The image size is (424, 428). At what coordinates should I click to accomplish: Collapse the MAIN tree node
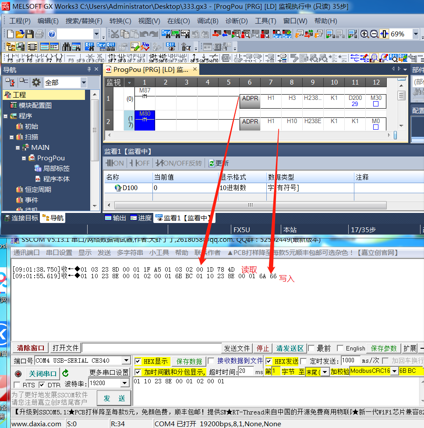(x=18, y=148)
